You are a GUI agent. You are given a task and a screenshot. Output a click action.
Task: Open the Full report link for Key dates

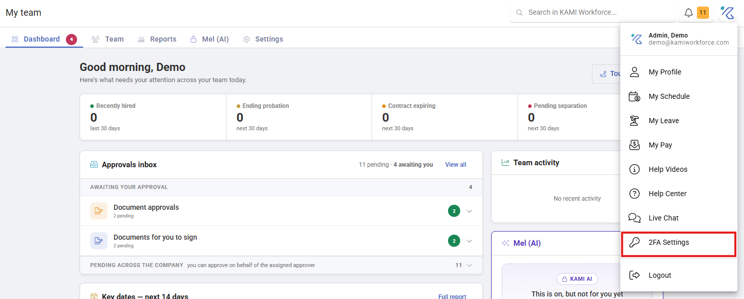click(x=452, y=296)
